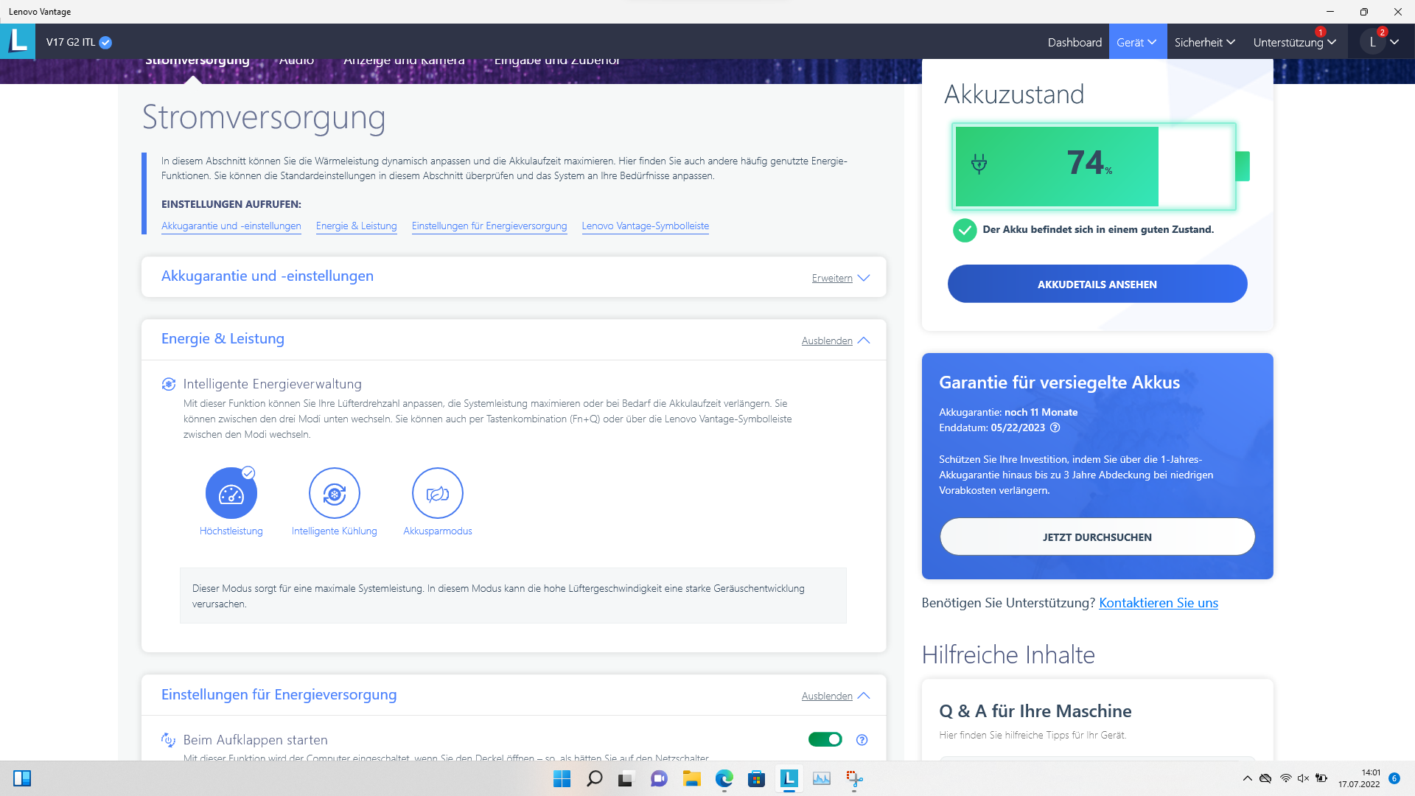Open Microsoft Store from the taskbar
The image size is (1415, 796).
756,778
